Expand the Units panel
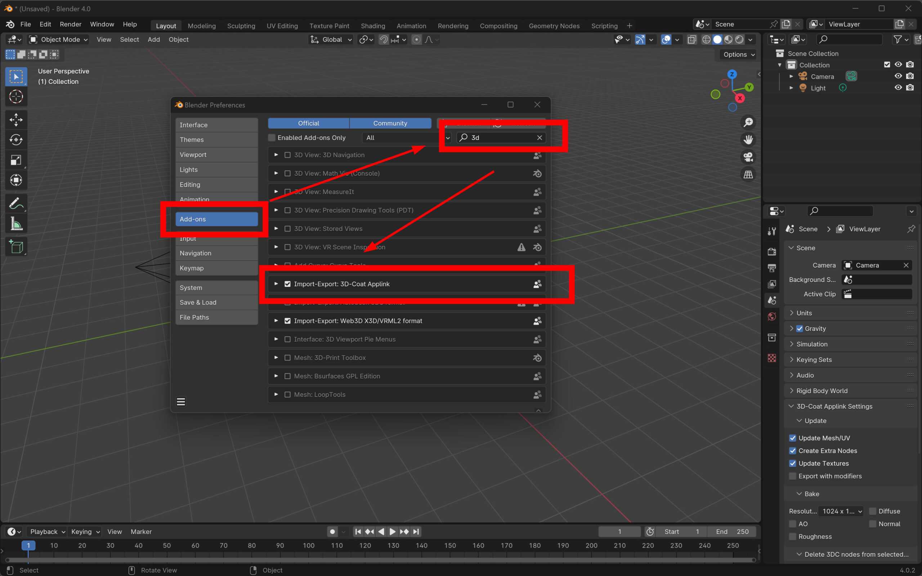 [x=804, y=313]
